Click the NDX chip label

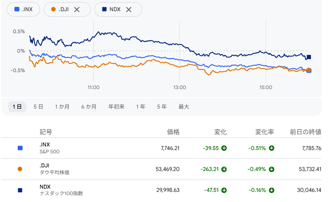coord(115,9)
